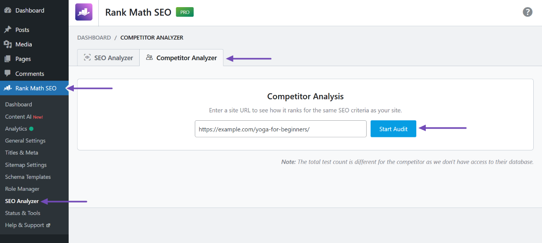The height and width of the screenshot is (243, 542).
Task: Click the Rank Math SEO header title
Action: click(x=138, y=12)
